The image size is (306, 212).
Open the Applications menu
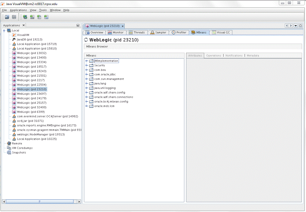pos(18,10)
